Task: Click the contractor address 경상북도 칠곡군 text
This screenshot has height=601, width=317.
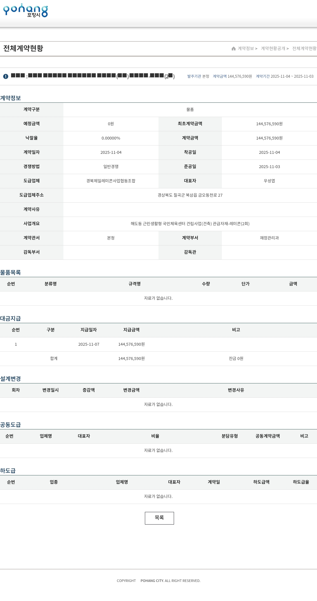Action: click(190, 195)
